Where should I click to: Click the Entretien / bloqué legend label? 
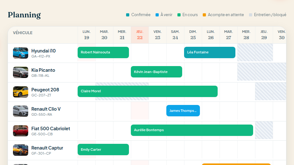coord(270,15)
